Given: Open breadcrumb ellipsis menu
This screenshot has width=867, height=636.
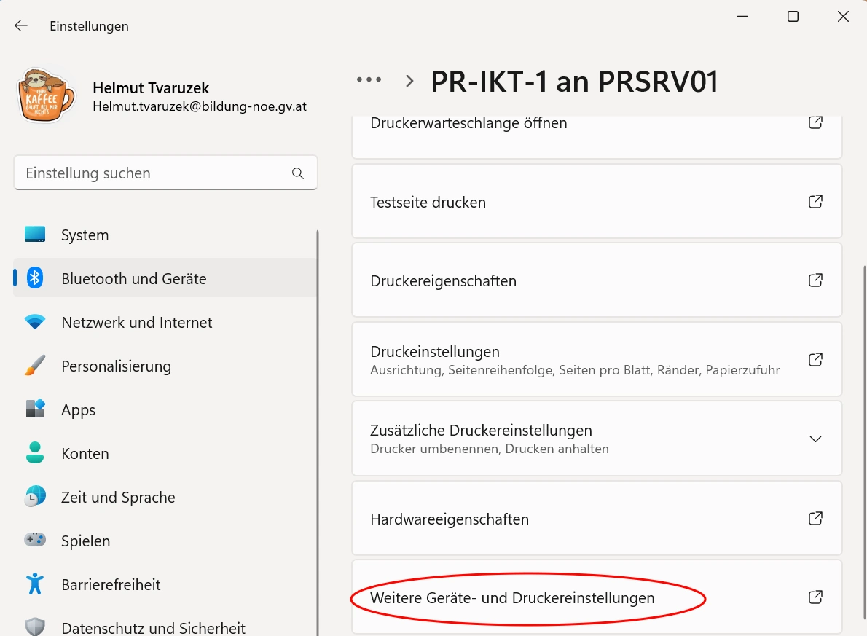Looking at the screenshot, I should pos(369,80).
